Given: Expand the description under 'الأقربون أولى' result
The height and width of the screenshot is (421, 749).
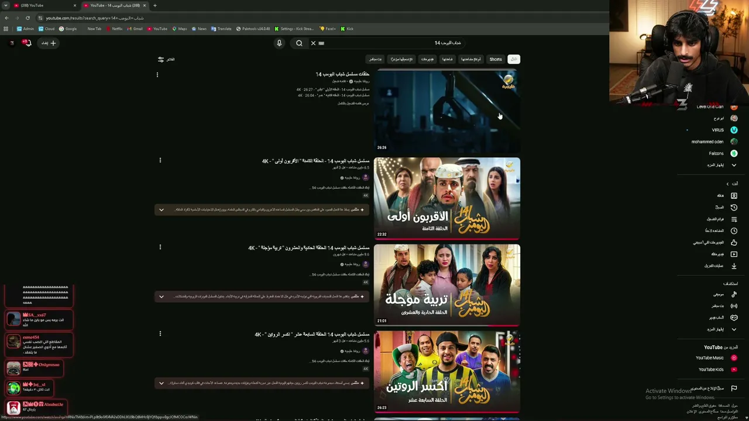Looking at the screenshot, I should click(x=162, y=209).
